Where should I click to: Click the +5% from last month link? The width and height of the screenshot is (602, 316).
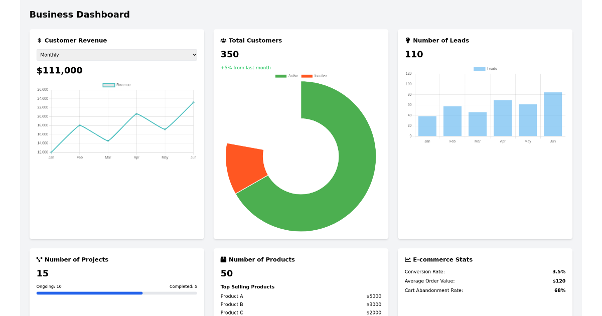245,67
